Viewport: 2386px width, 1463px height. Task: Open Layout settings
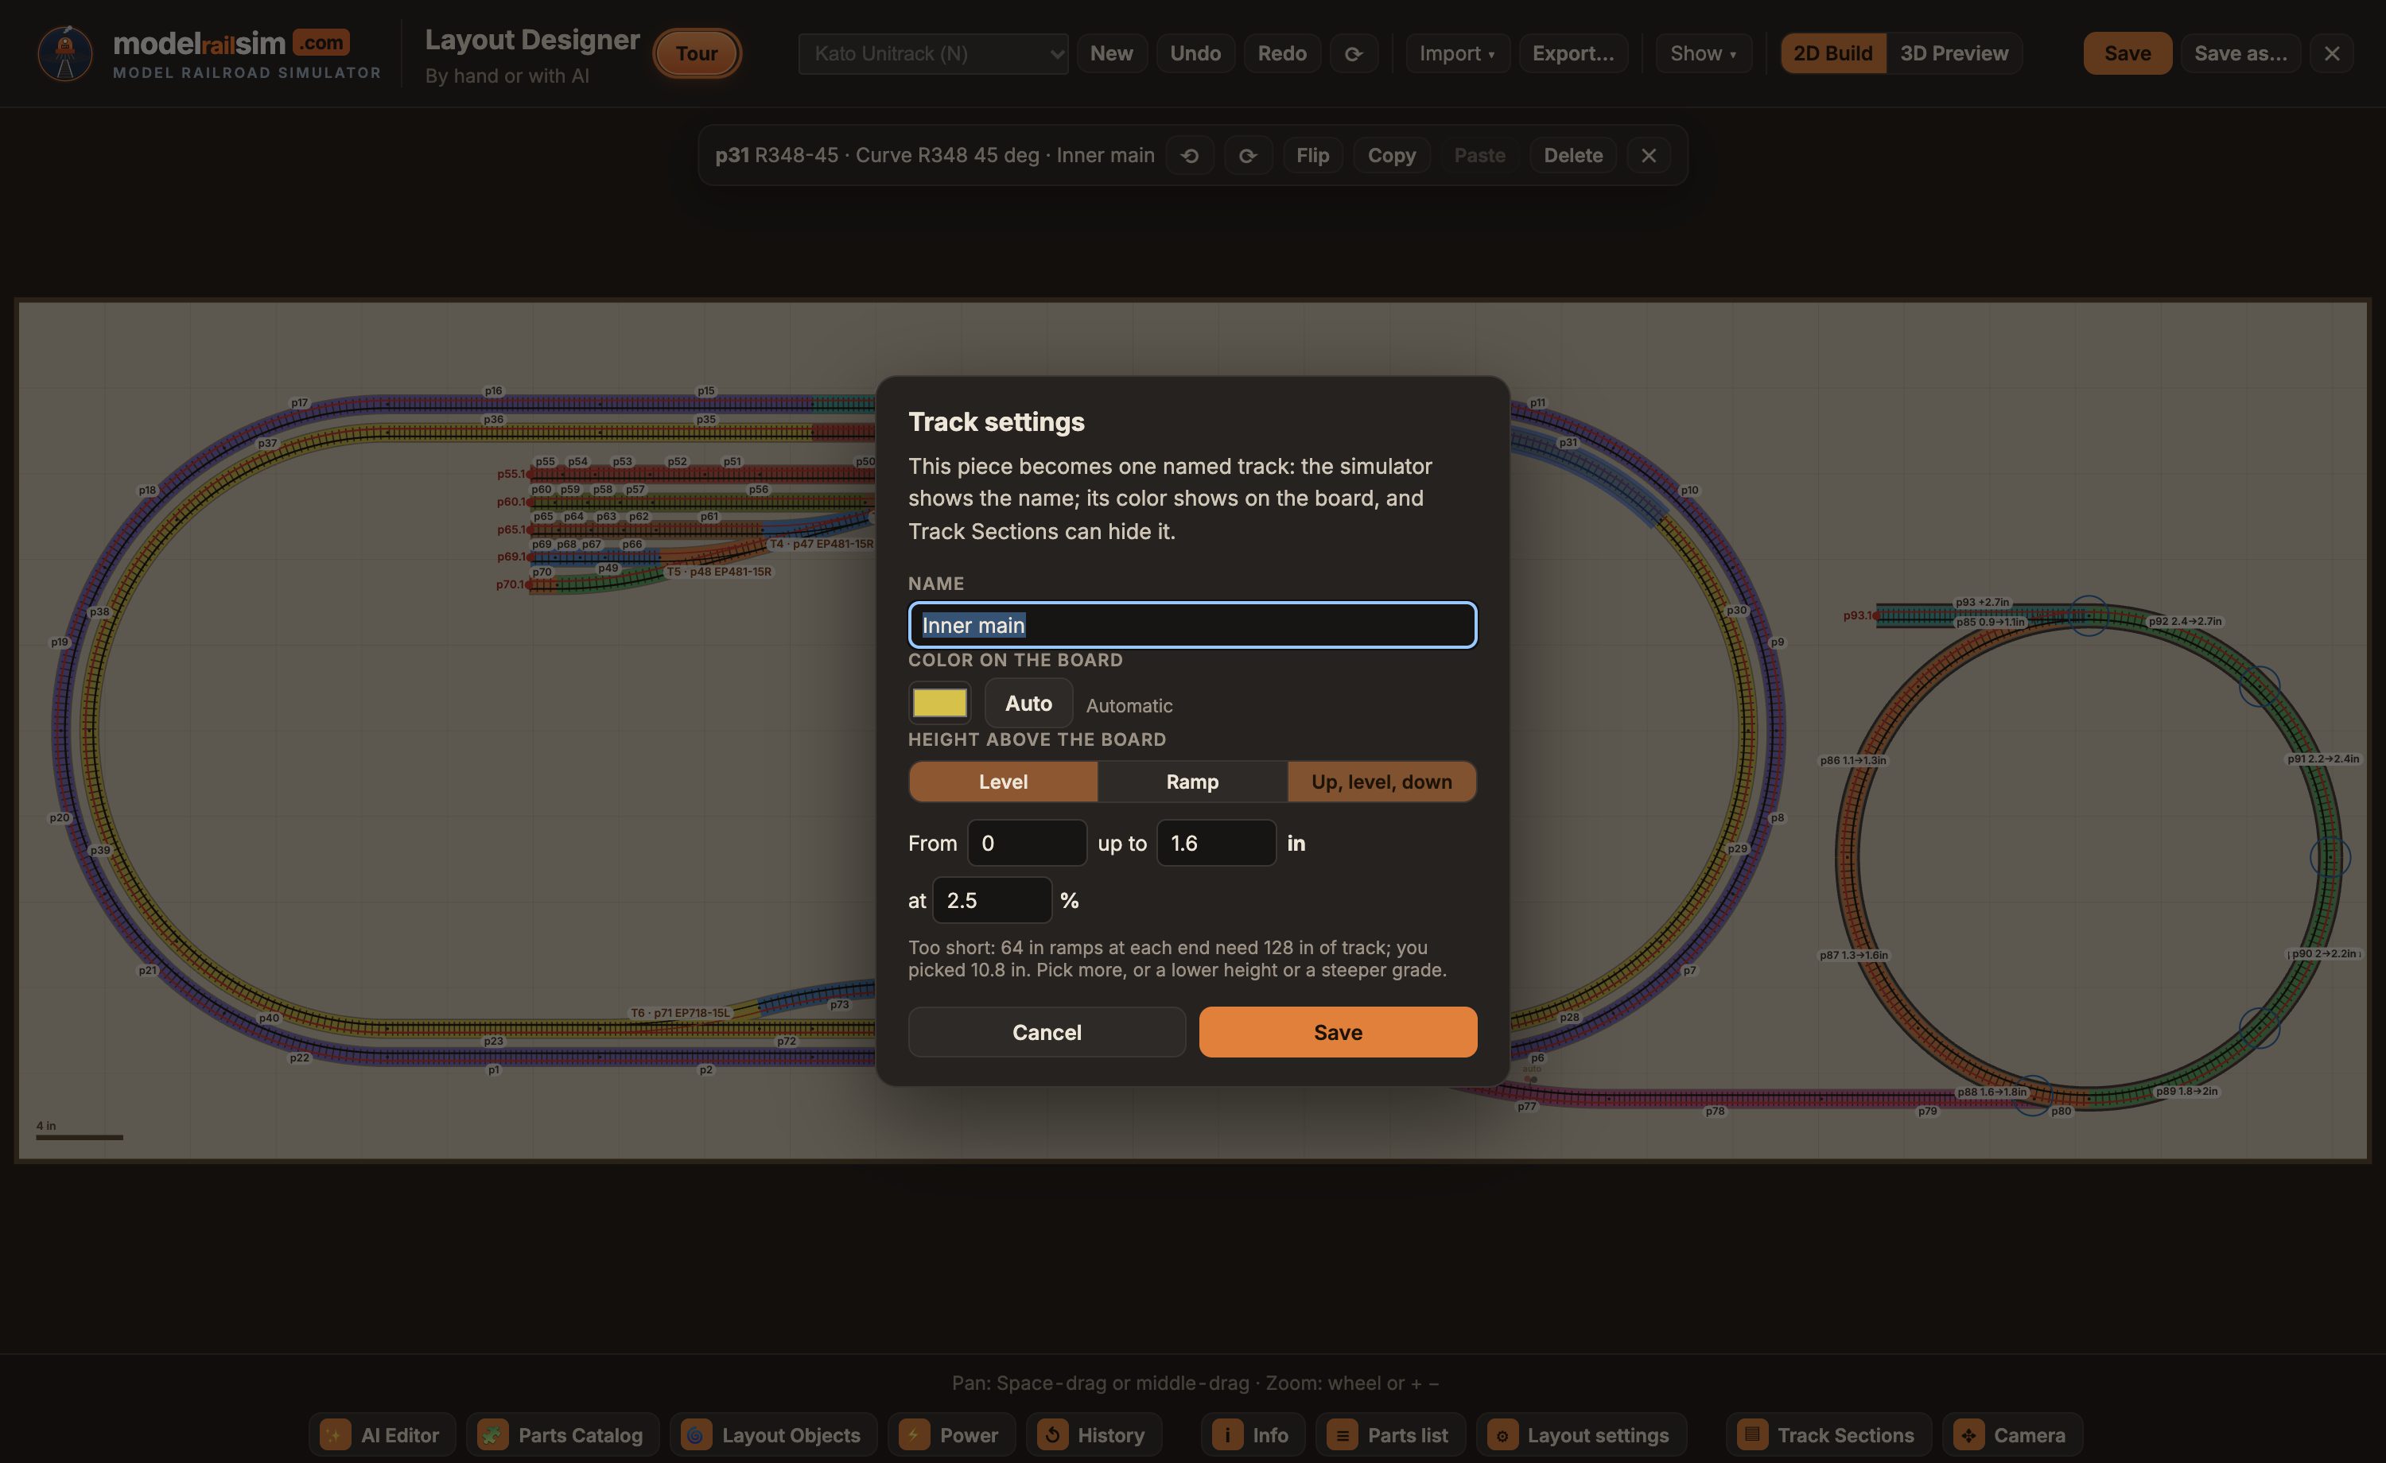[x=1581, y=1435]
